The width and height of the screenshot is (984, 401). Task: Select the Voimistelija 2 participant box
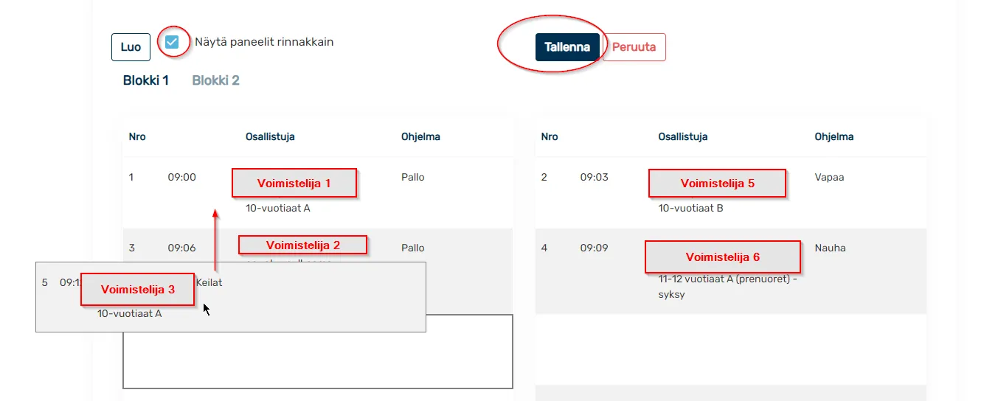[302, 245]
